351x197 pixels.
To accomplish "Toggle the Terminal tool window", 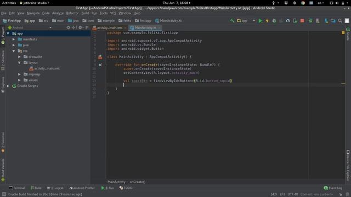I will pos(17,188).
